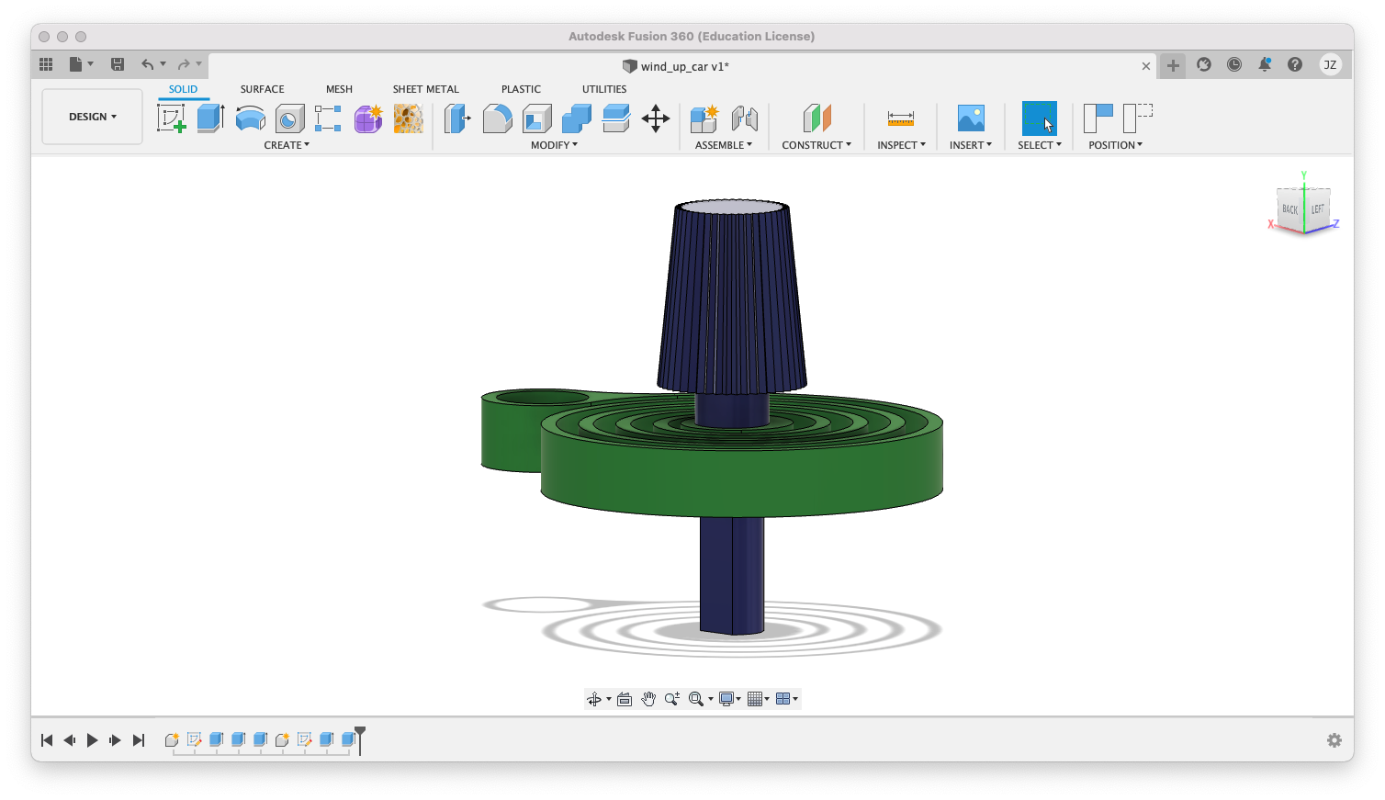1385x800 pixels.
Task: Jump to the end of the timeline
Action: click(x=139, y=740)
